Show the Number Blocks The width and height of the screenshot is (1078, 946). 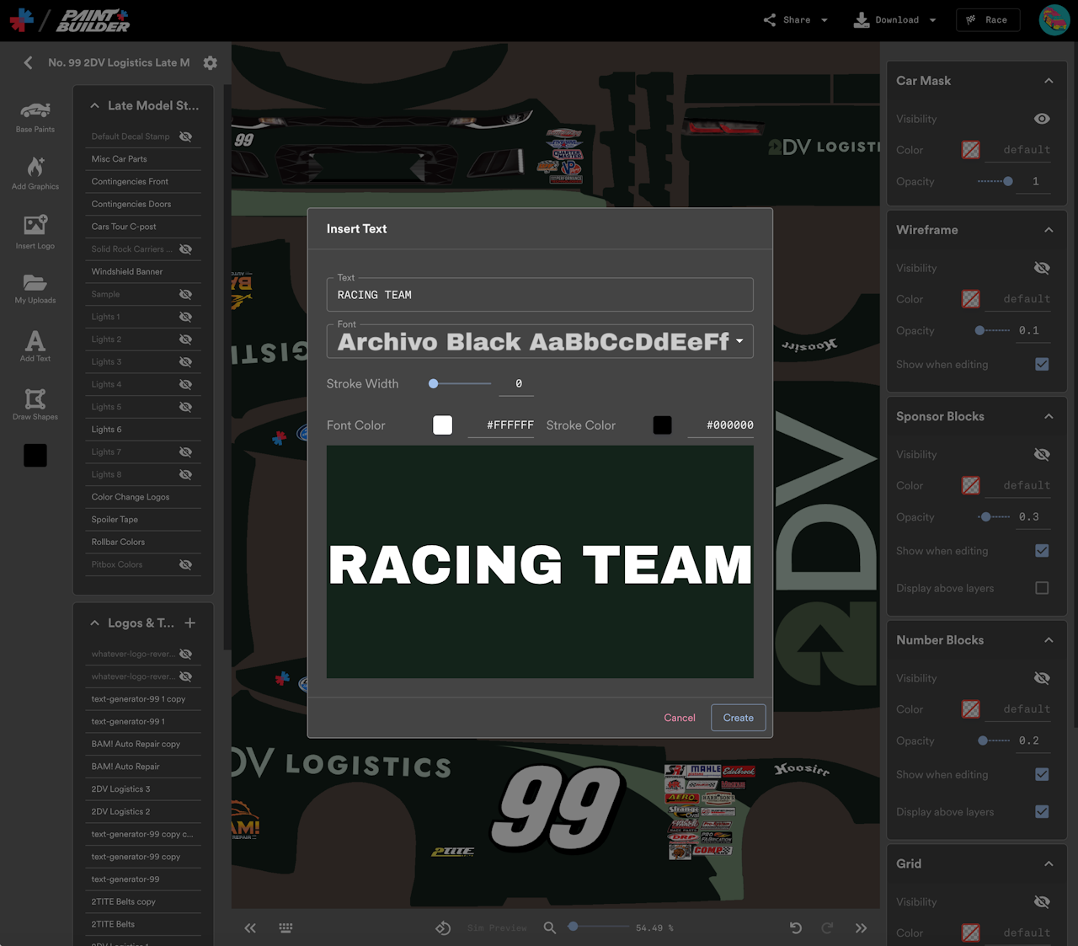pyautogui.click(x=1042, y=678)
